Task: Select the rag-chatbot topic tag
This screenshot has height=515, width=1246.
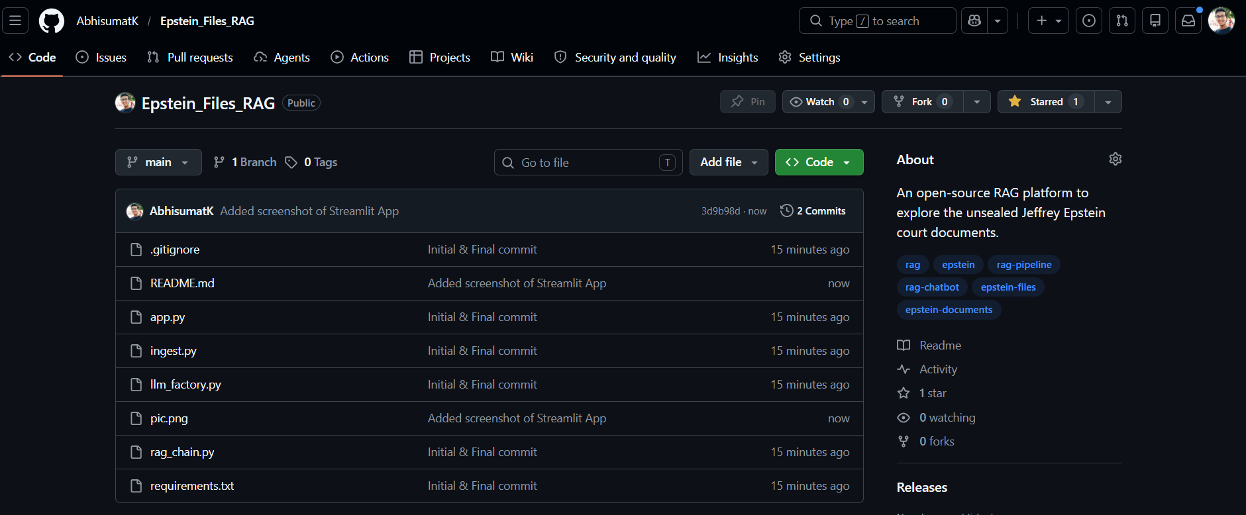Action: [x=932, y=287]
